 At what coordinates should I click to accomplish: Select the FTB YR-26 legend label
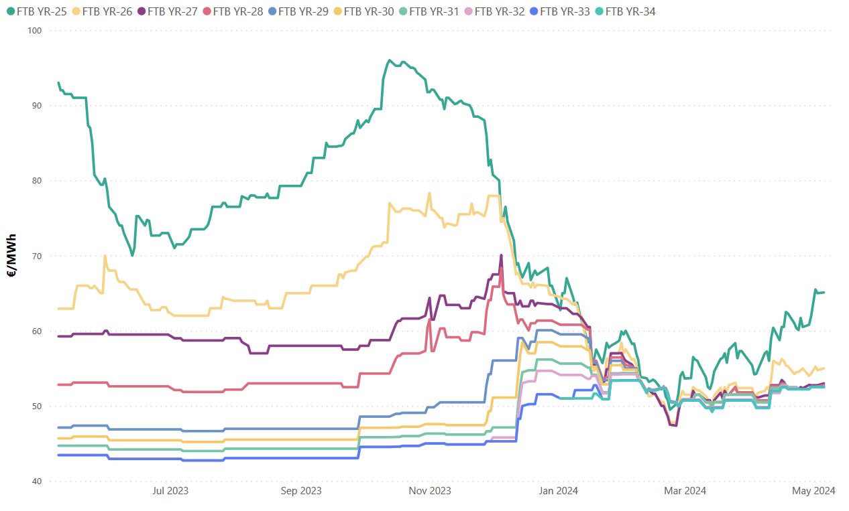tap(107, 11)
